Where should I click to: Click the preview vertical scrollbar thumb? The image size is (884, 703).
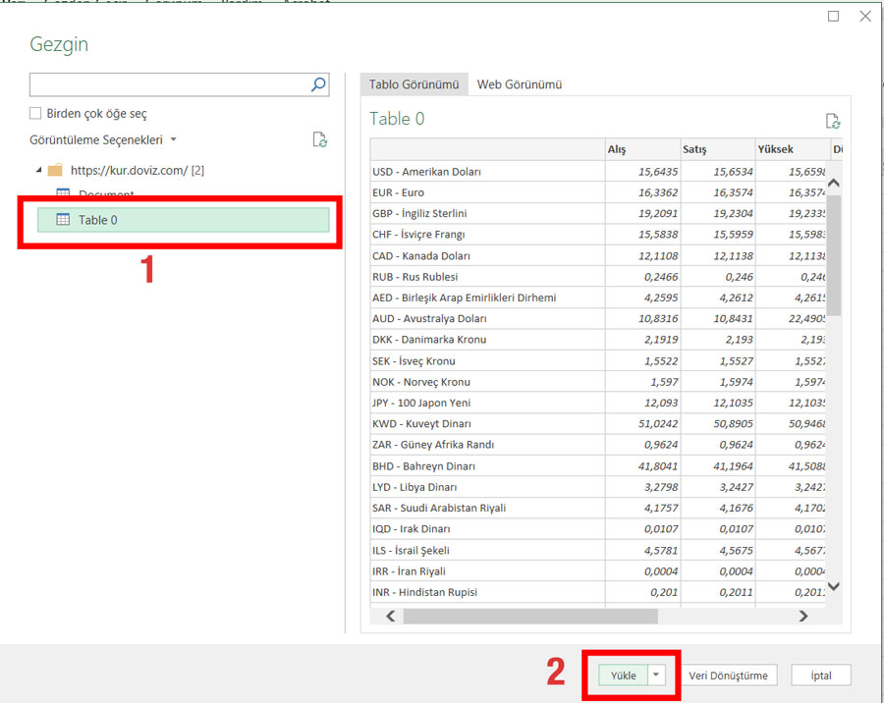[834, 255]
